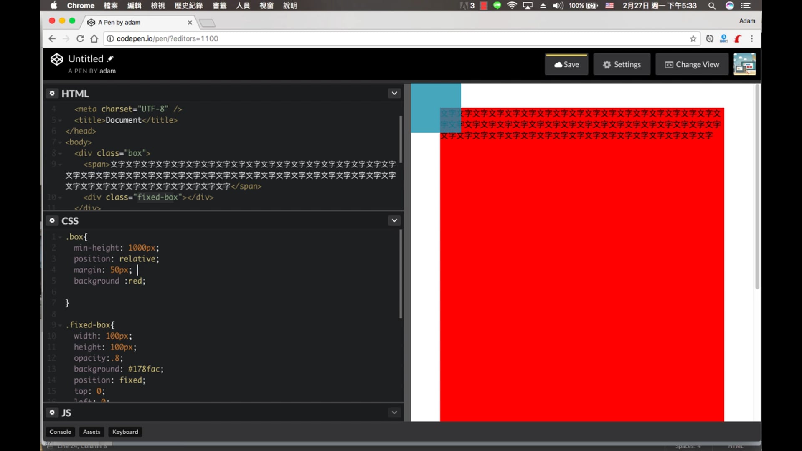The width and height of the screenshot is (802, 451).
Task: Bookmark page with star icon
Action: (x=693, y=38)
